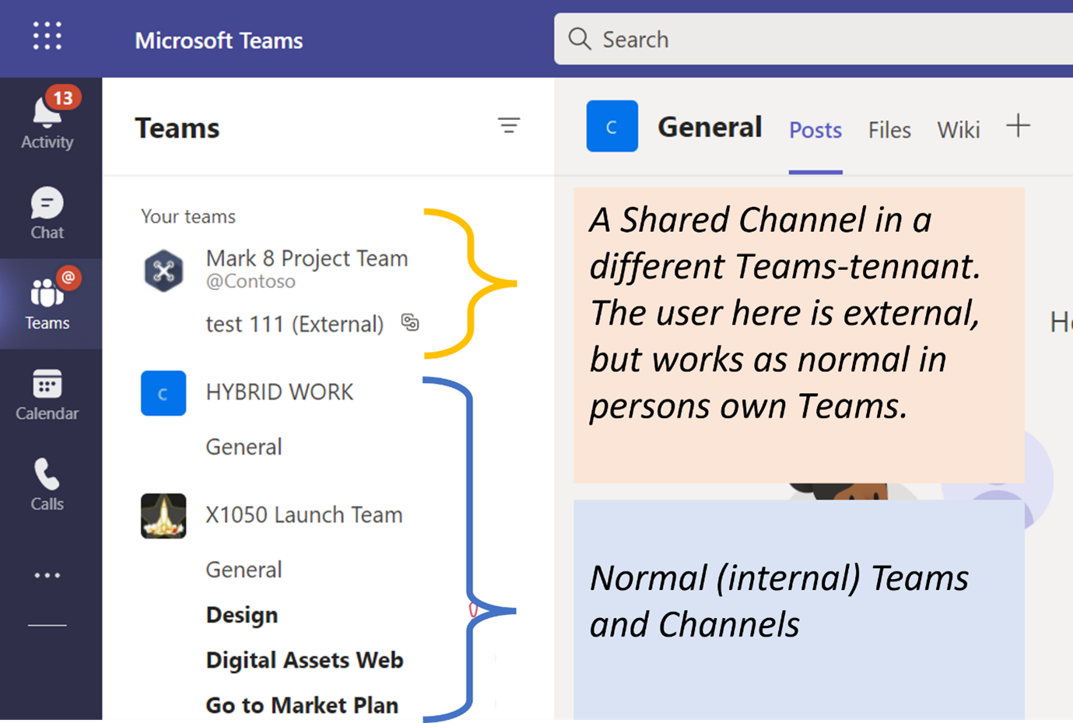Switch to the Posts tab
This screenshot has height=723, width=1073.
(x=815, y=130)
